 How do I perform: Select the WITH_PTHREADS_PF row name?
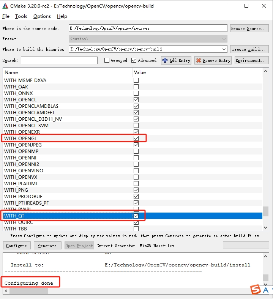click(x=27, y=203)
